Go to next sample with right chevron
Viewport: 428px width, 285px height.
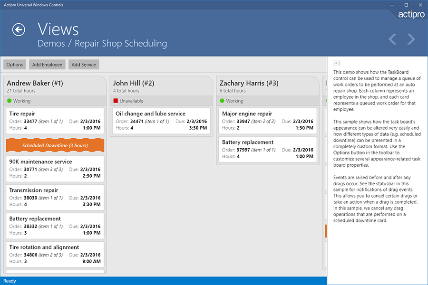click(x=411, y=39)
